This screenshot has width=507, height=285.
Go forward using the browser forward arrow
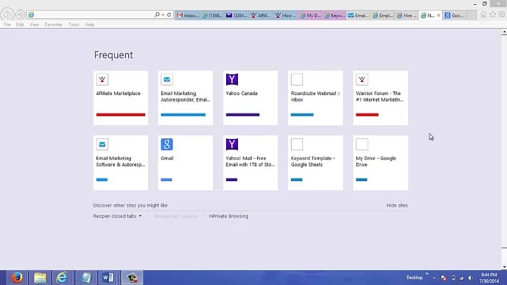[20, 14]
